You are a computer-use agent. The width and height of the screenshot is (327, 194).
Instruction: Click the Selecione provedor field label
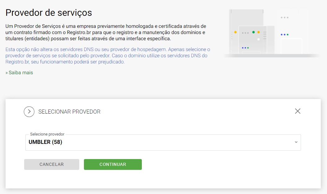pos(47,134)
